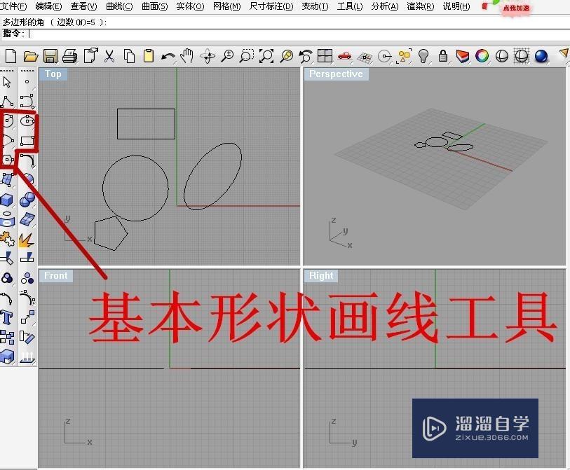Open the 查看(V) menu
This screenshot has height=470, width=570.
tap(83, 6)
